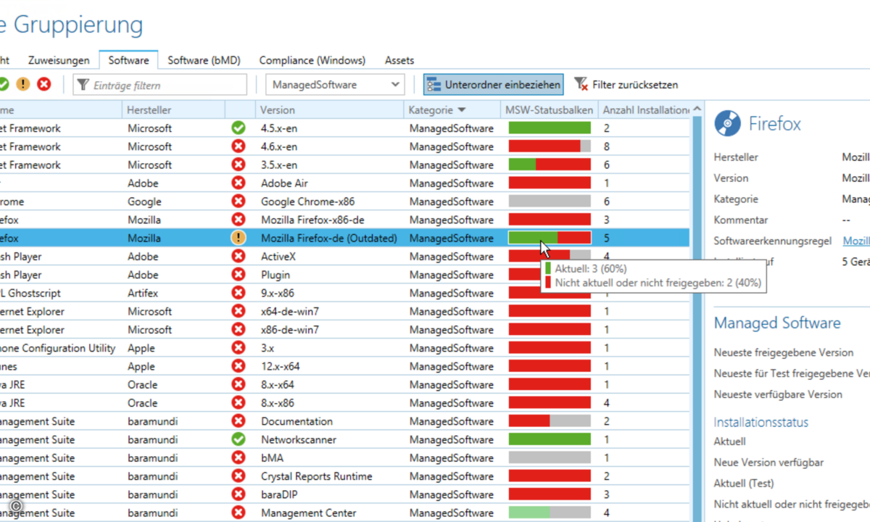
Task: Click red error icon in Crystal Reports Runtime row
Action: pyautogui.click(x=239, y=476)
